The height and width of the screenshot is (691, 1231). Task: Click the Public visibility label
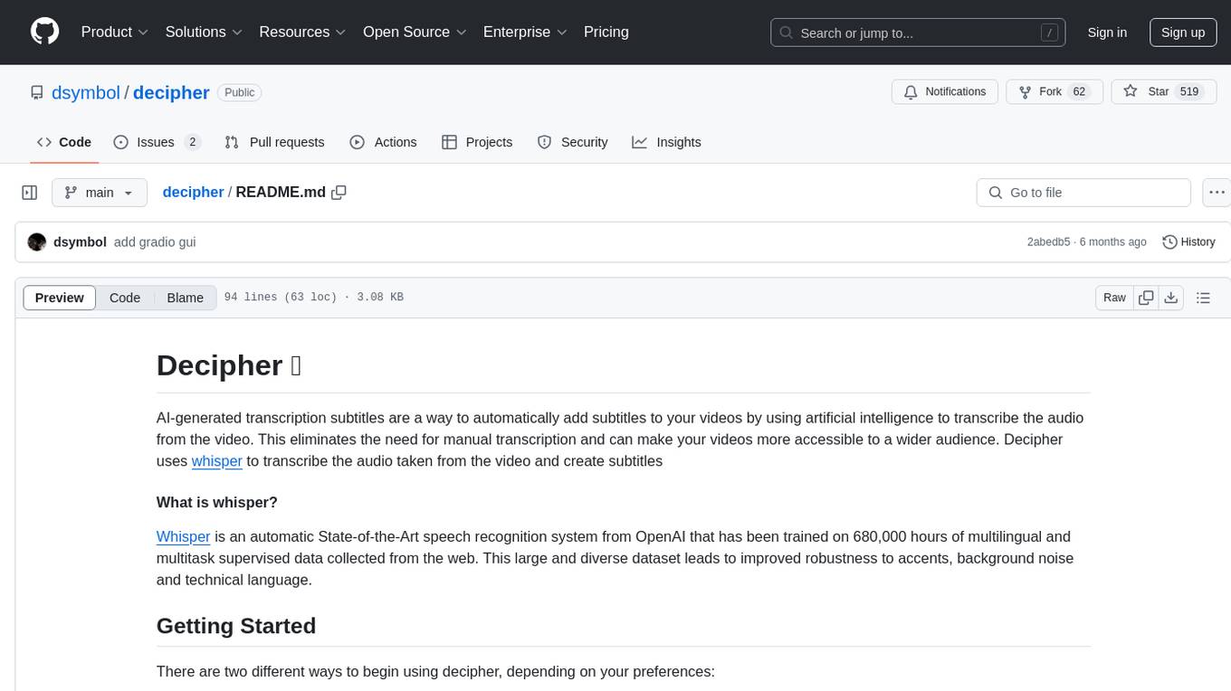point(240,92)
